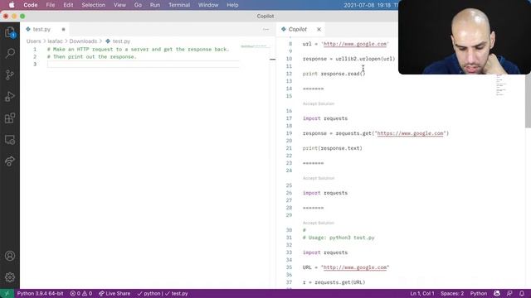Screen dimensions: 531x298
Task: Open the Source Control view
Action: [x=10, y=74]
